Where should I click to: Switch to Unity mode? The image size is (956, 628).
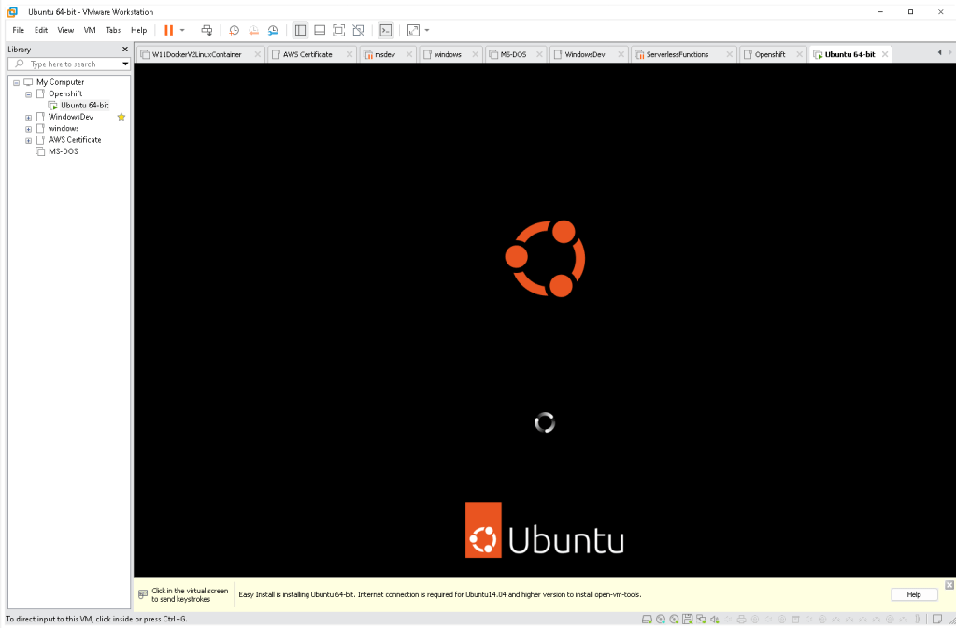tap(359, 30)
